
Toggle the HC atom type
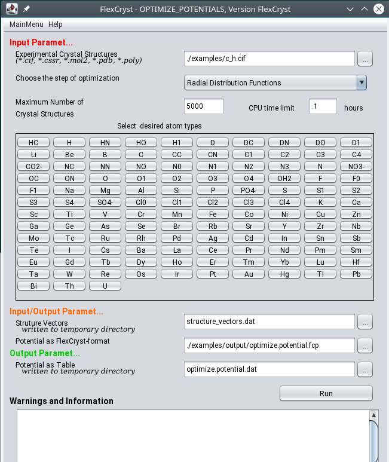pos(33,143)
